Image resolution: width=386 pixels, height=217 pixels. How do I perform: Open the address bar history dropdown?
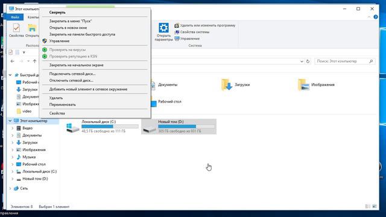[x=302, y=61]
